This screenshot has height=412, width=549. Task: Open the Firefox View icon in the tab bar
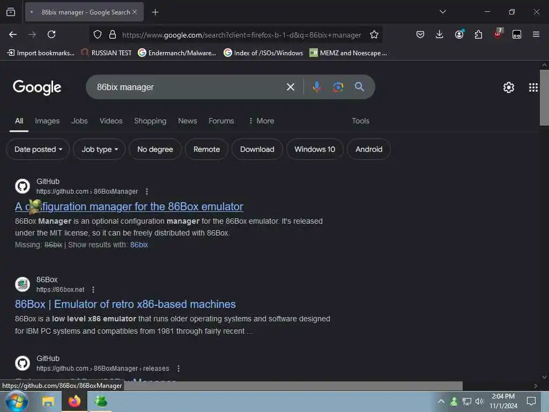click(11, 12)
